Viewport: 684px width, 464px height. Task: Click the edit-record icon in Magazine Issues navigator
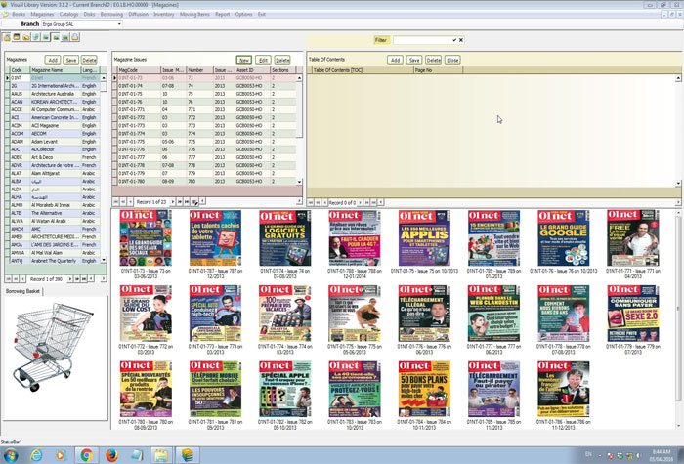194,202
